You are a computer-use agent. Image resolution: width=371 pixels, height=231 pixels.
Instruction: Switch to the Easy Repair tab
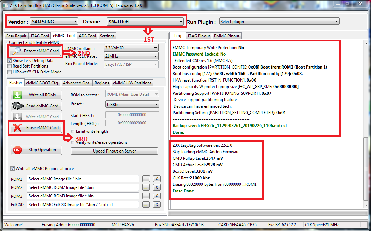point(16,36)
